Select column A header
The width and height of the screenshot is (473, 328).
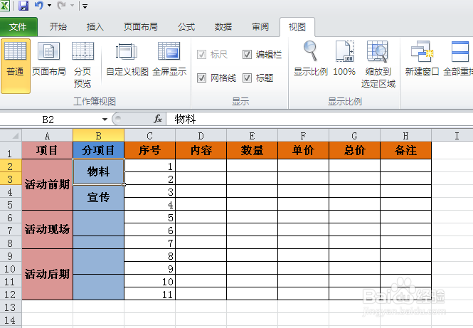tap(47, 135)
